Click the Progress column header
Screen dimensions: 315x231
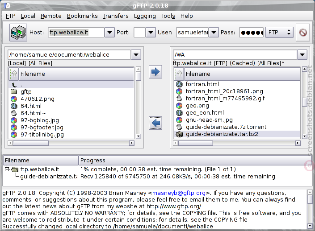(195, 161)
